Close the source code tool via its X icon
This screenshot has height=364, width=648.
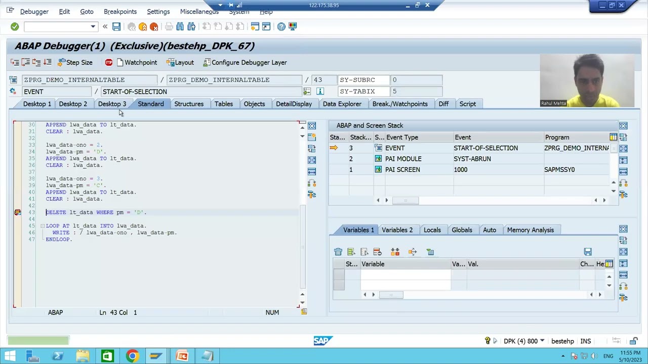312,125
